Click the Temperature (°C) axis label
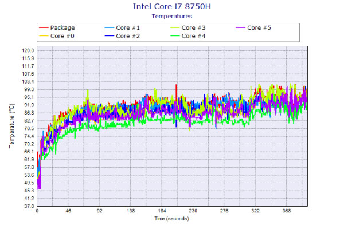 11,126
